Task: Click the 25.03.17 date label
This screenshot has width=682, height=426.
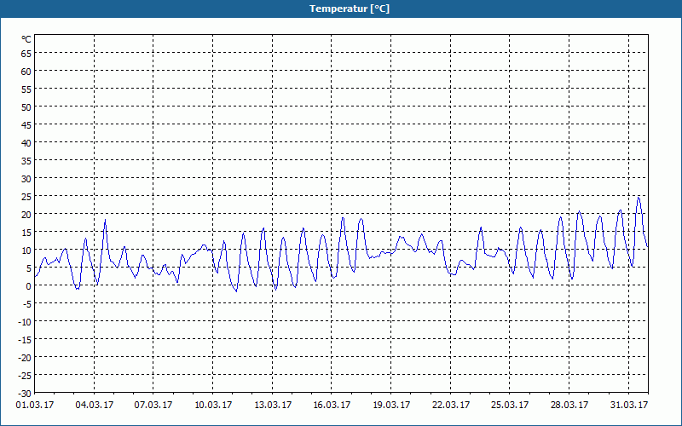Action: 510,405
